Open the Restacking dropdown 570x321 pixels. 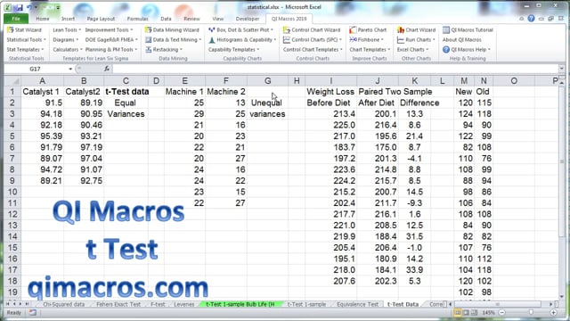(164, 50)
